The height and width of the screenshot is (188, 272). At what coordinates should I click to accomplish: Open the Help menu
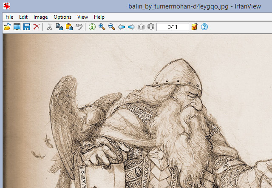(x=99, y=17)
